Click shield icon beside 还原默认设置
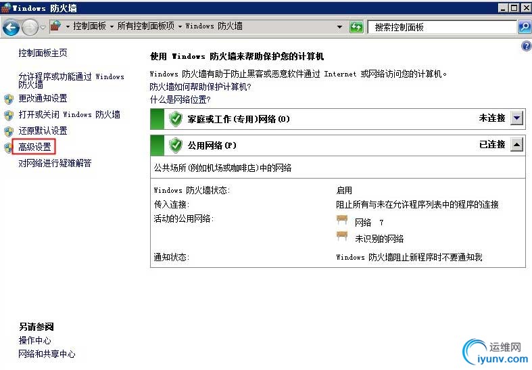 coord(9,132)
